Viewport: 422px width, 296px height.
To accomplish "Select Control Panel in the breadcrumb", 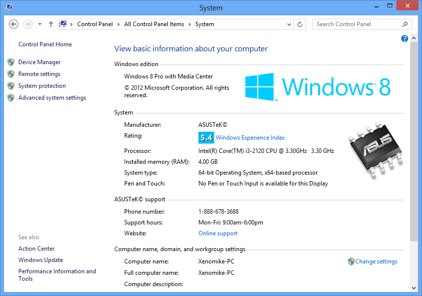I will [x=94, y=24].
